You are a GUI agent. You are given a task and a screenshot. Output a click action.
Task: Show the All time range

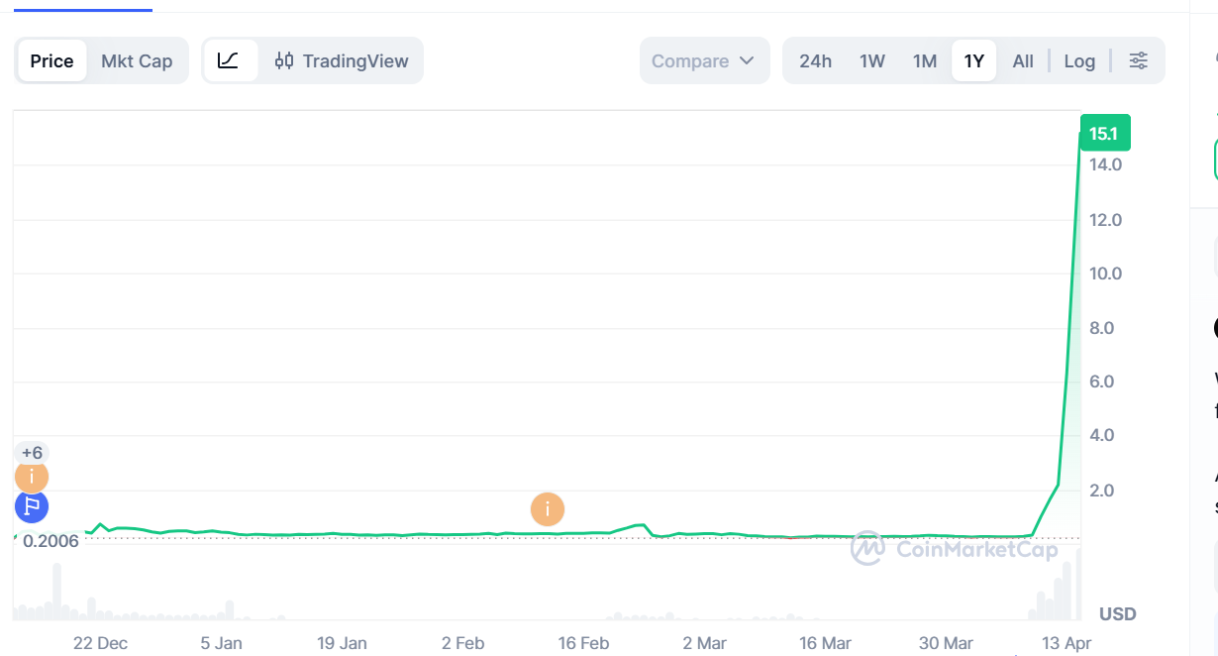[x=1023, y=60]
